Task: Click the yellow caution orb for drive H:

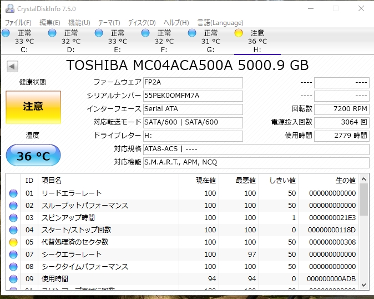Action: pyautogui.click(x=239, y=33)
